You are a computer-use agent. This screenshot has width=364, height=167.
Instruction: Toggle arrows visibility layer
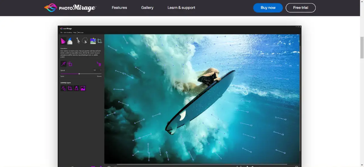pyautogui.click(x=63, y=88)
